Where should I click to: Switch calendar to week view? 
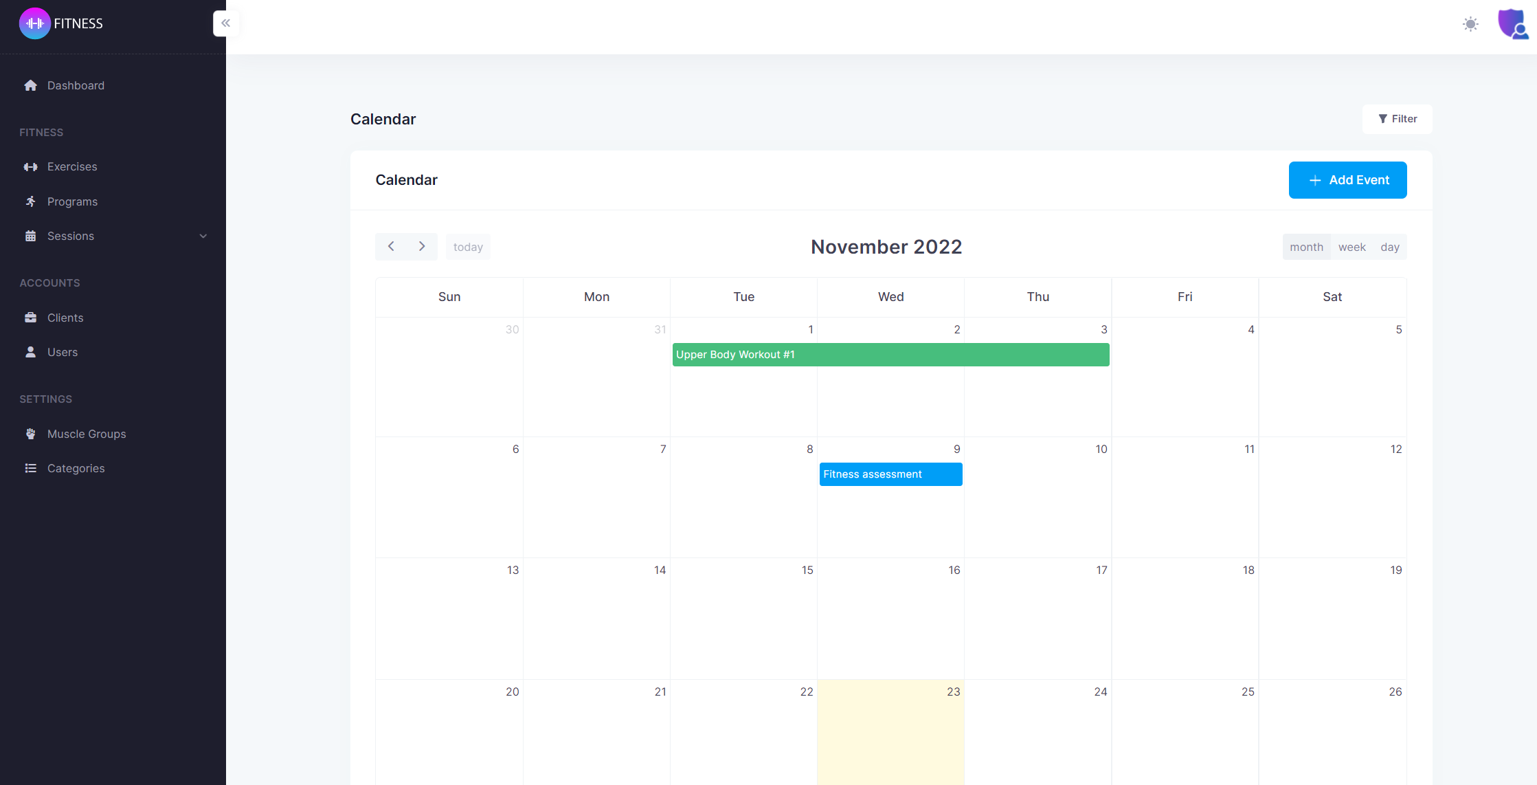(x=1351, y=247)
